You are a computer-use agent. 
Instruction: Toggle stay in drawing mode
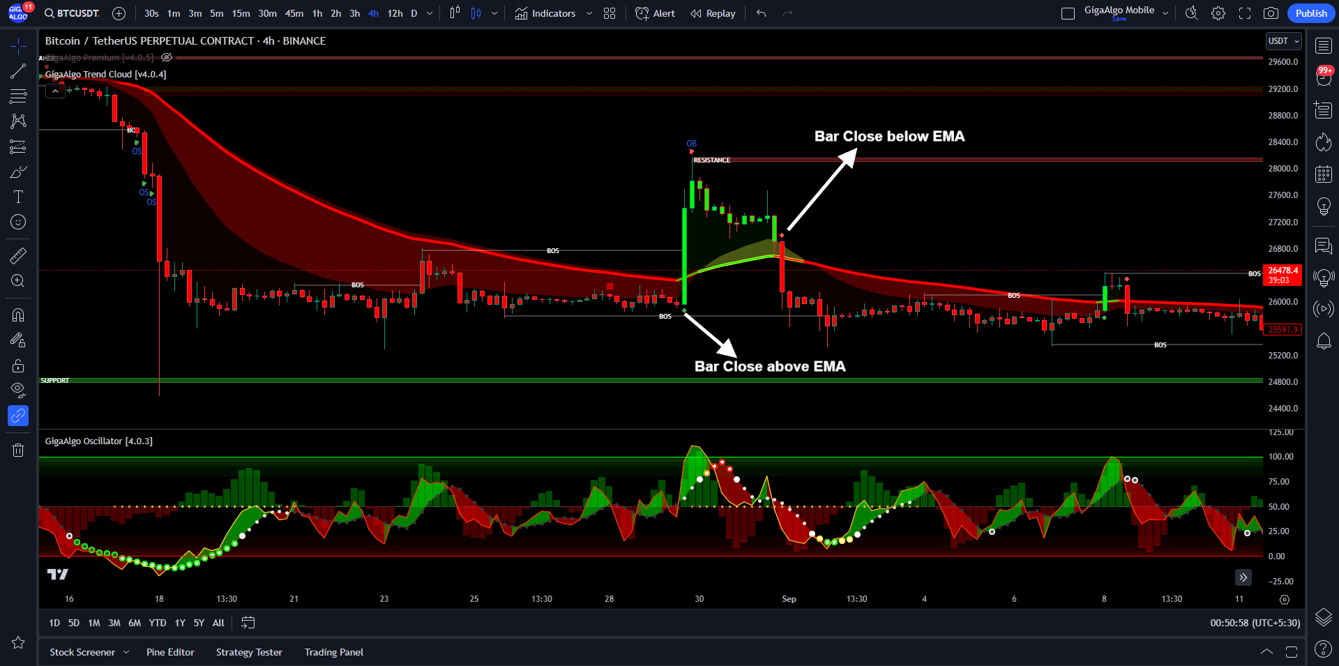18,340
